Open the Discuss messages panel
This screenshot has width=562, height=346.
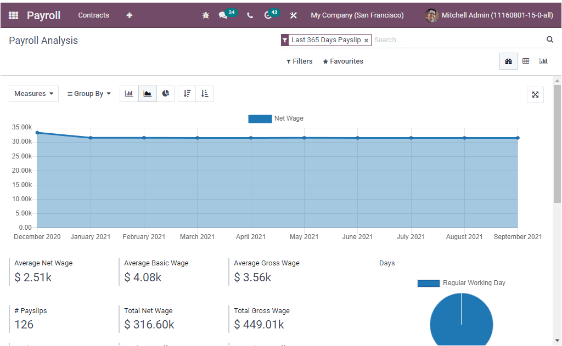[x=225, y=15]
